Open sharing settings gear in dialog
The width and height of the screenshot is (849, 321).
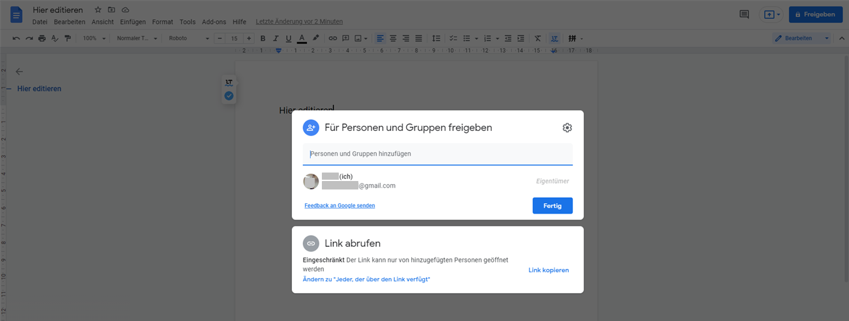point(567,128)
